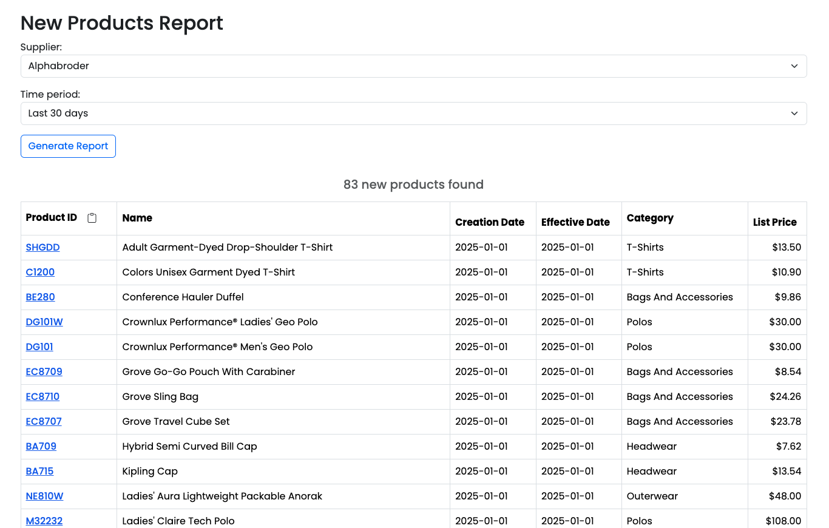Image resolution: width=829 pixels, height=528 pixels.
Task: Click the $48.00 list price cell
Action: 777,496
